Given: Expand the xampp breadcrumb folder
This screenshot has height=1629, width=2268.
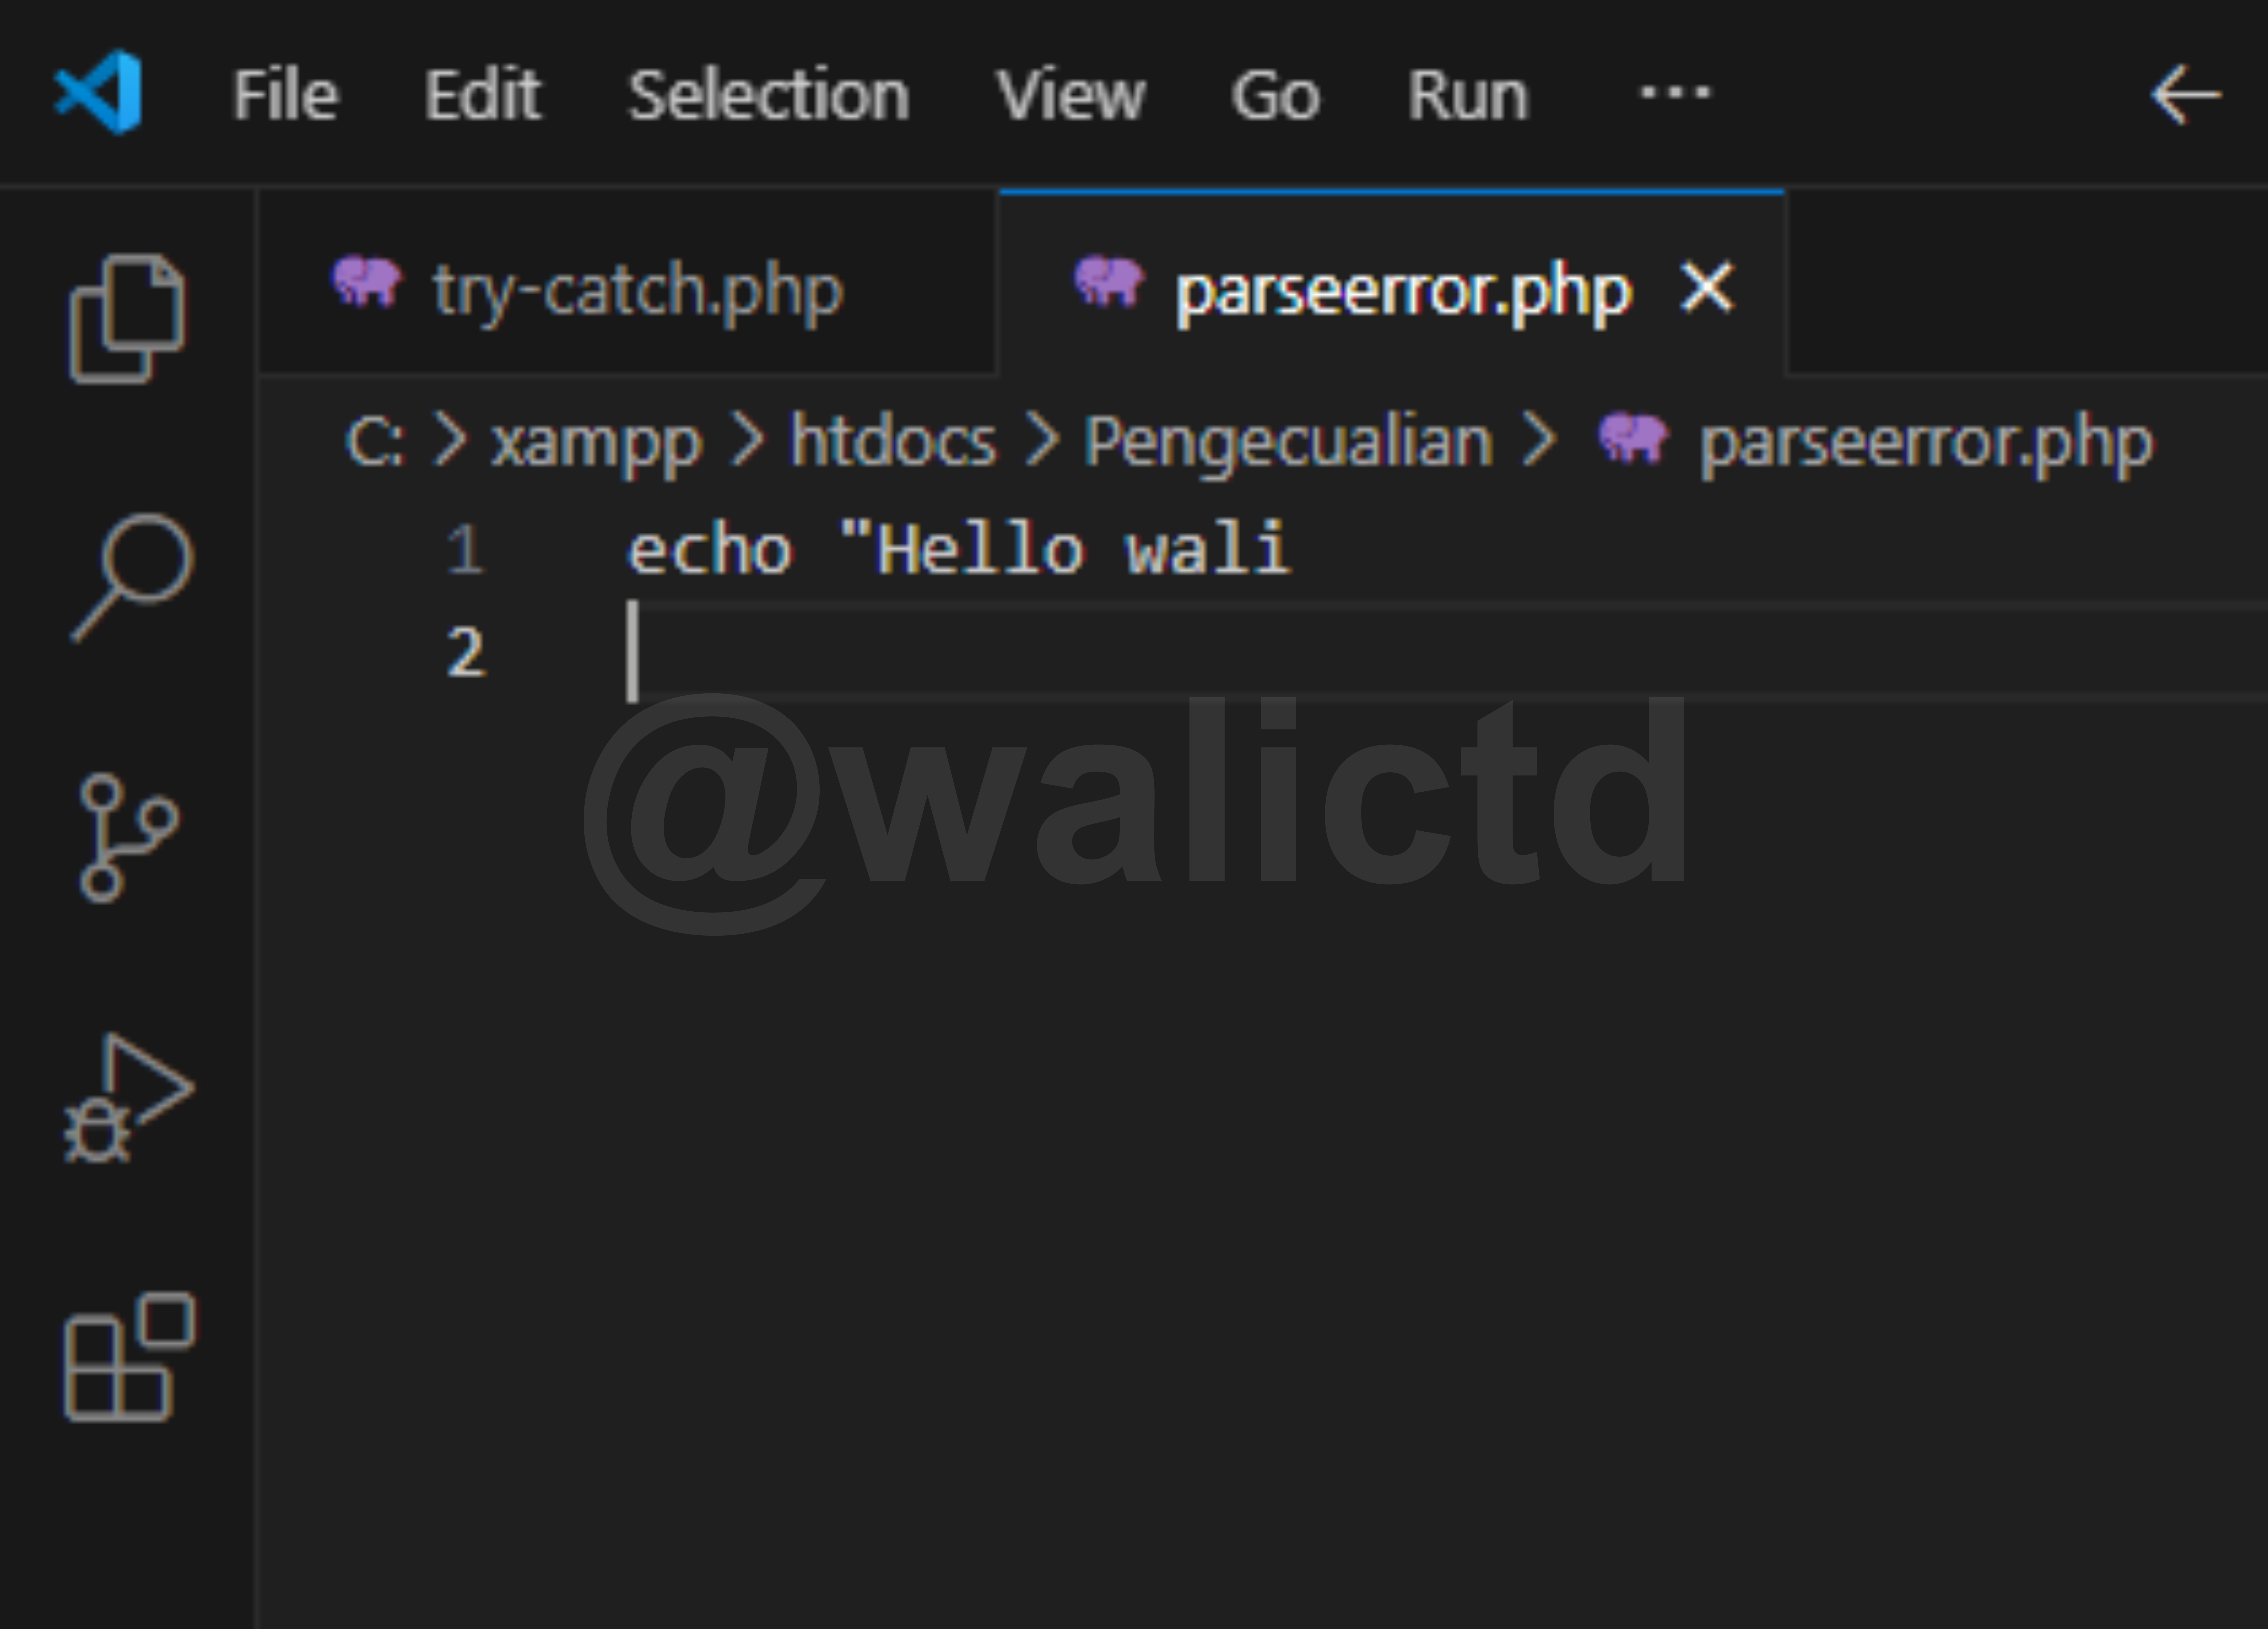Looking at the screenshot, I should (596, 441).
